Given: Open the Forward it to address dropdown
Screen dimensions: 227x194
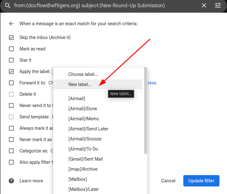Looking at the screenshot, I should 51,83.
